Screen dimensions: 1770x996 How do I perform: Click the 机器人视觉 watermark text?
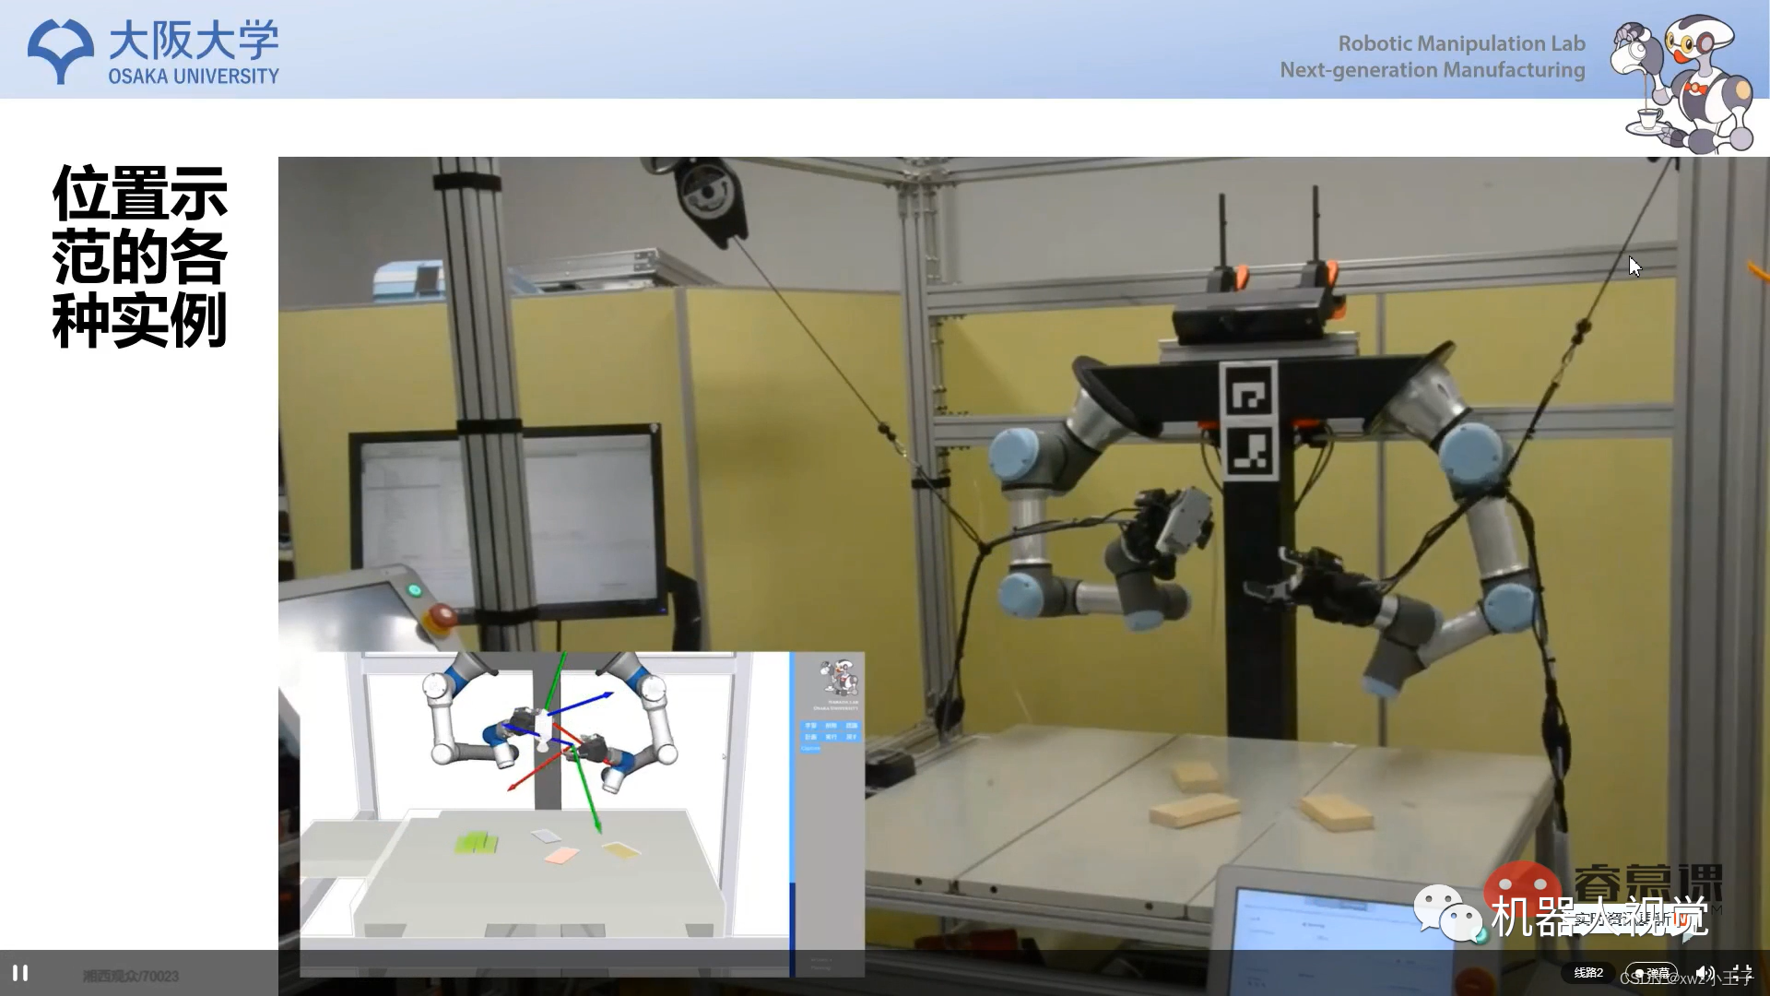click(1599, 915)
